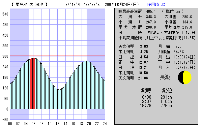Click the morning 常用薄明 time 4:25

point(144,52)
